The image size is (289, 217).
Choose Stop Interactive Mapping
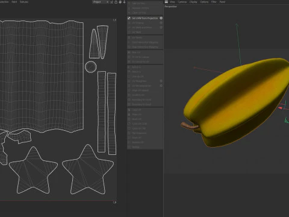(145, 47)
